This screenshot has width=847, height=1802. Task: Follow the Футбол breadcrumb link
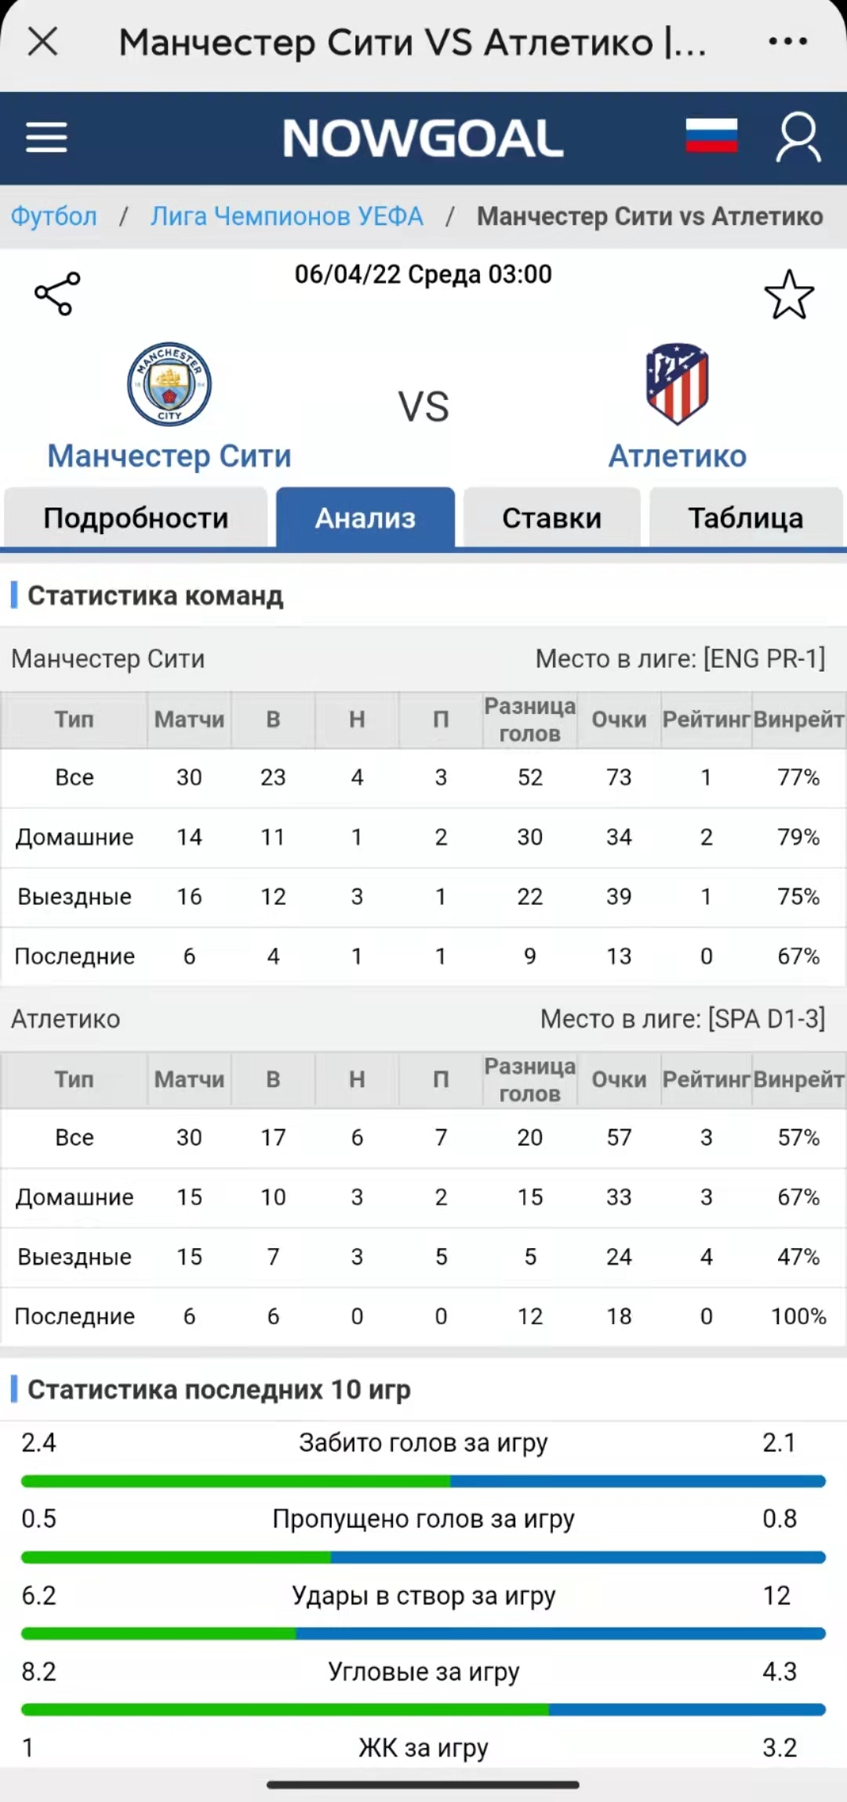pos(54,217)
